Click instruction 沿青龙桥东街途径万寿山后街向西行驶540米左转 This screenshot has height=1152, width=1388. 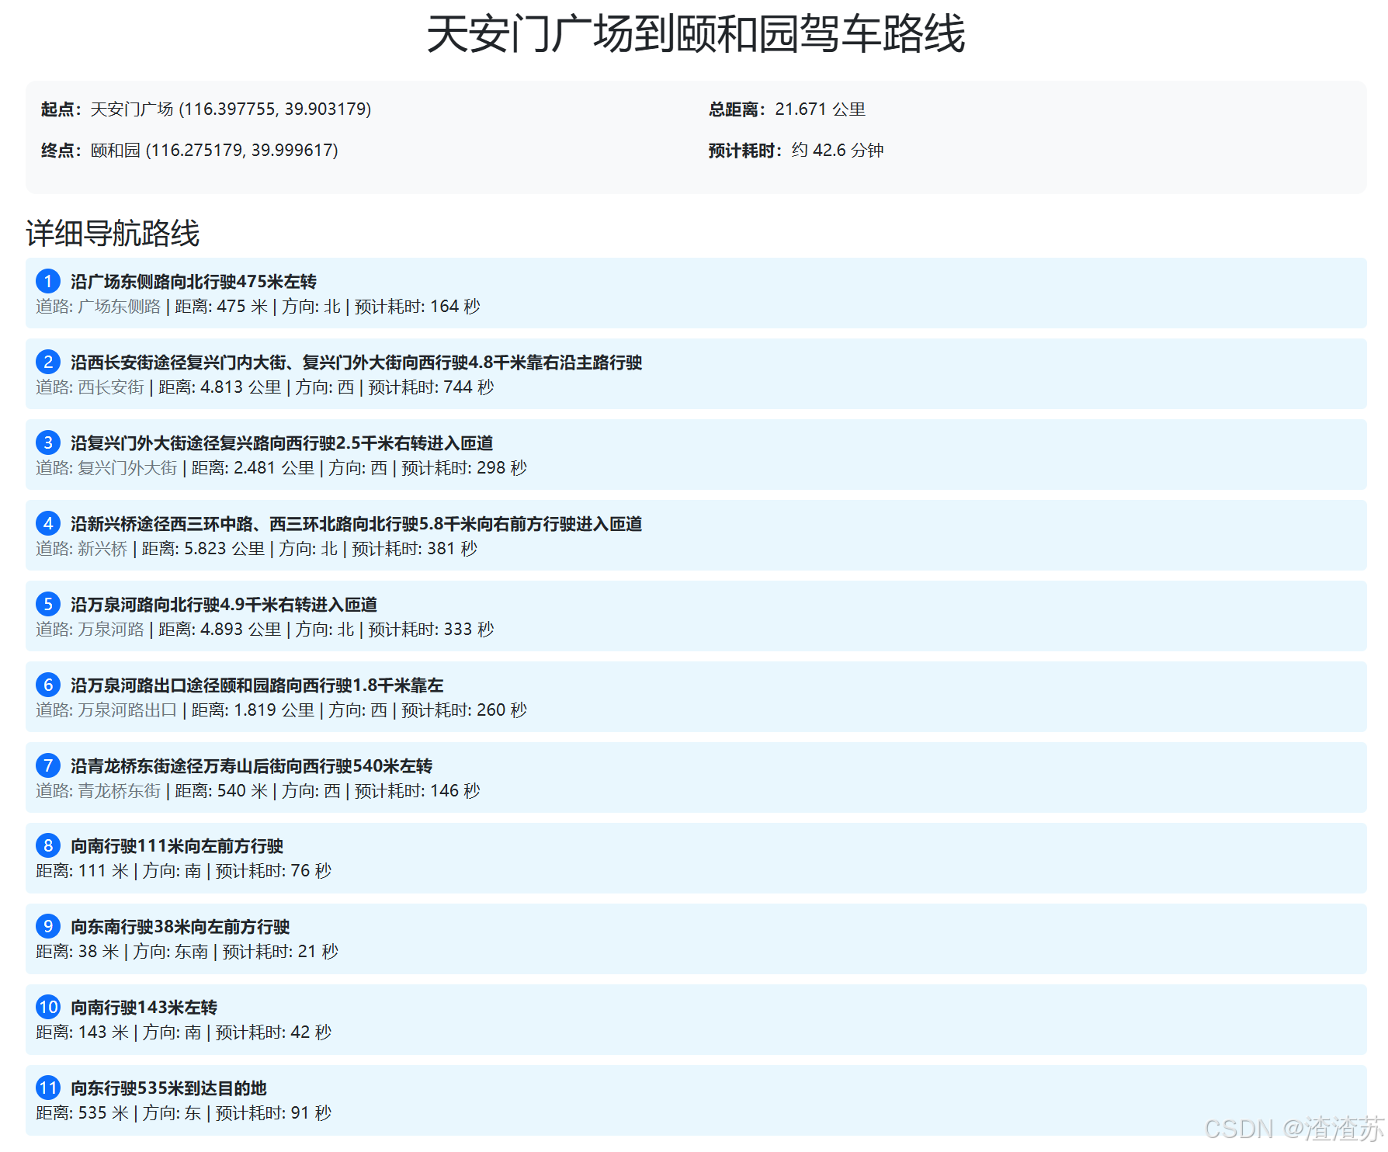tap(252, 765)
